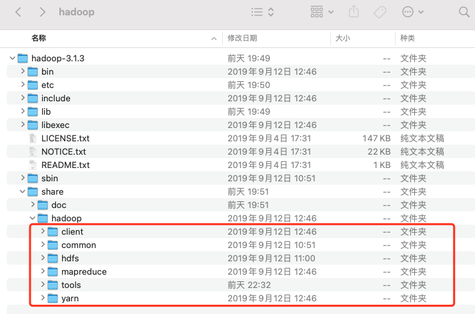This screenshot has width=475, height=314.
Task: Select the yarn folder icon
Action: [53, 298]
